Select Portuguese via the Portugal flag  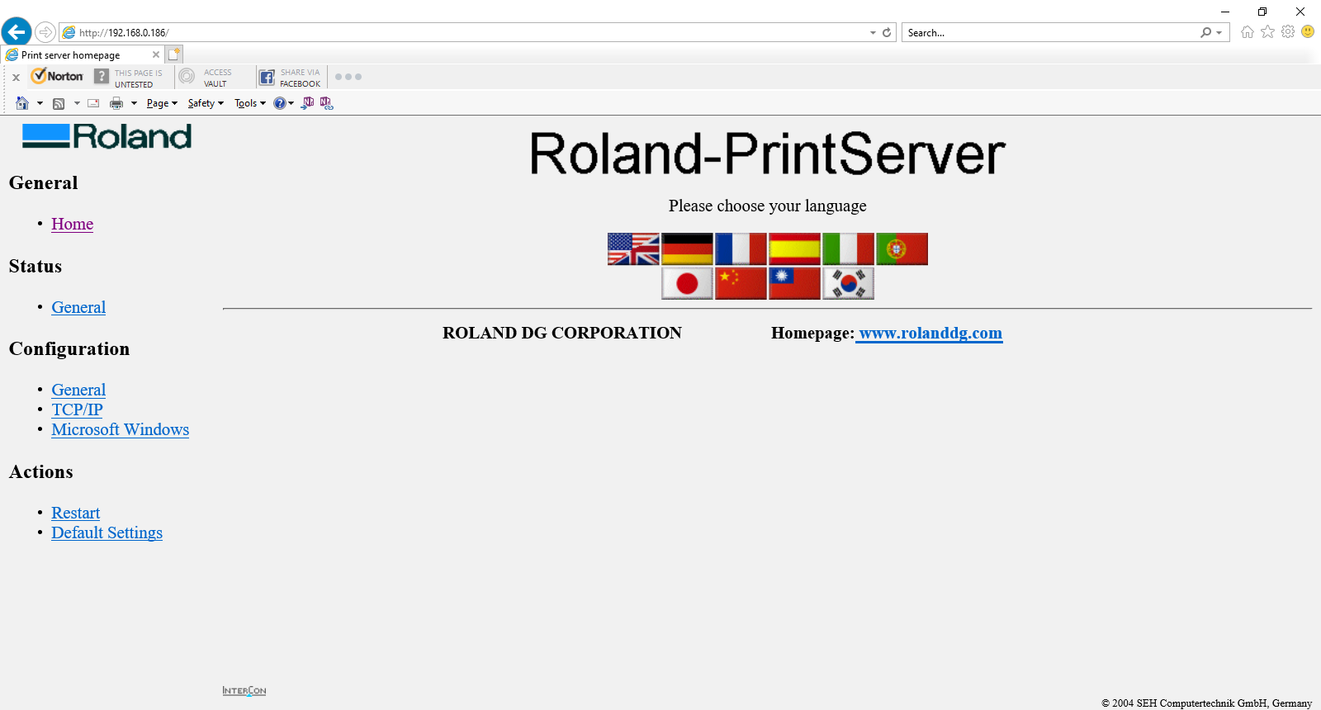pos(902,248)
